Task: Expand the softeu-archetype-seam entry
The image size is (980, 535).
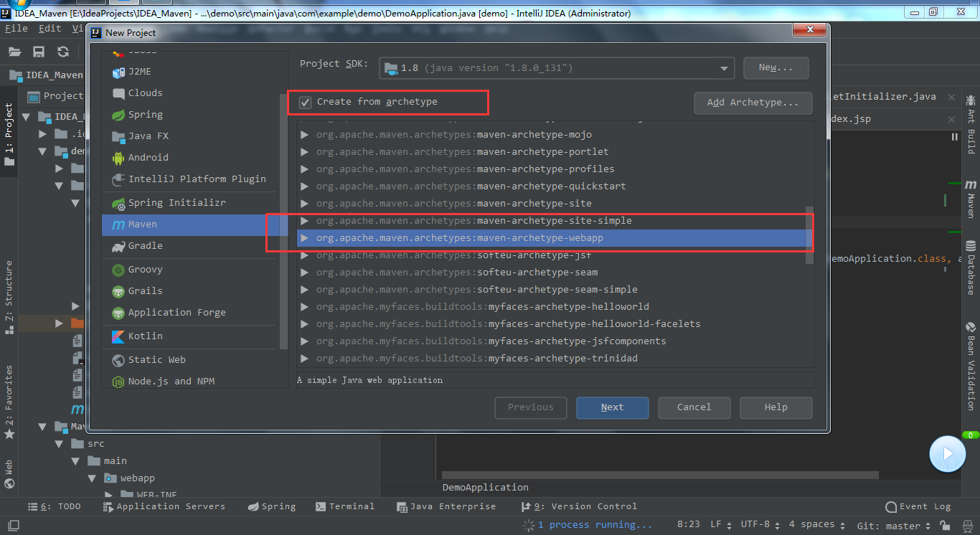Action: (305, 273)
